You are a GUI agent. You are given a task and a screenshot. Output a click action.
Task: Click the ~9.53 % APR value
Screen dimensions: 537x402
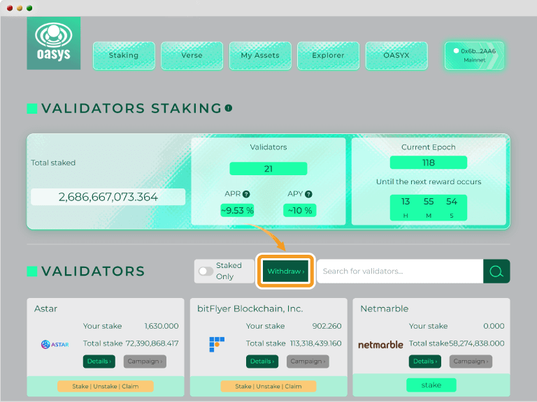pyautogui.click(x=237, y=210)
